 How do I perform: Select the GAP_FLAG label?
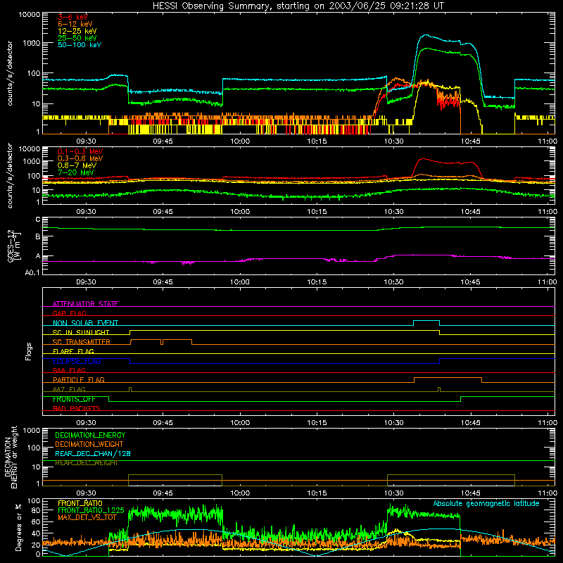69,313
